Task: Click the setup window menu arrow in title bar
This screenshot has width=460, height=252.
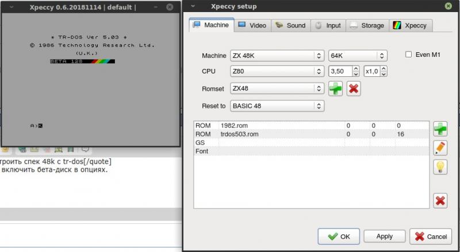Action: point(191,6)
